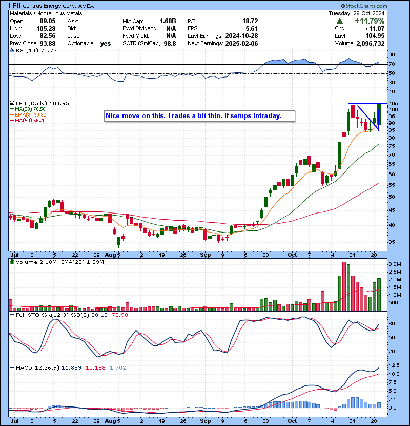Click the Last Earnings date 2024-10-28
This screenshot has width=410, height=426.
241,36
